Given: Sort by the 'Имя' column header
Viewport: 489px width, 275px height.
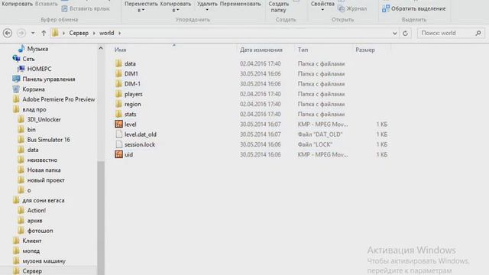Looking at the screenshot, I should (120, 50).
